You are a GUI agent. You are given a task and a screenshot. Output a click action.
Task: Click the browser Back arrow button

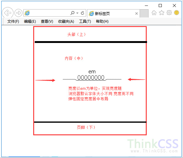point(8,13)
